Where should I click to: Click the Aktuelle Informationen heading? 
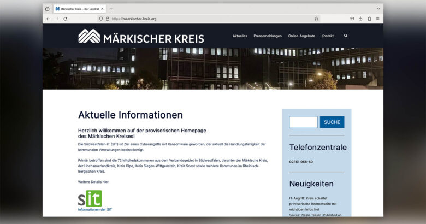pos(131,115)
